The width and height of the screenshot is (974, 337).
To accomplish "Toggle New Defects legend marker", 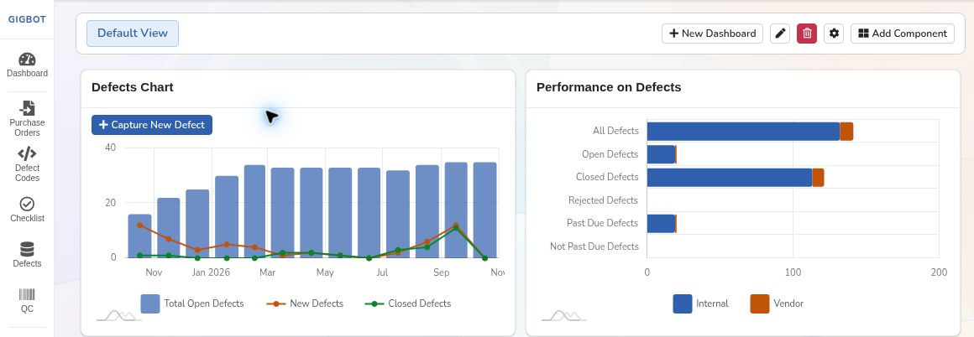I will [276, 303].
